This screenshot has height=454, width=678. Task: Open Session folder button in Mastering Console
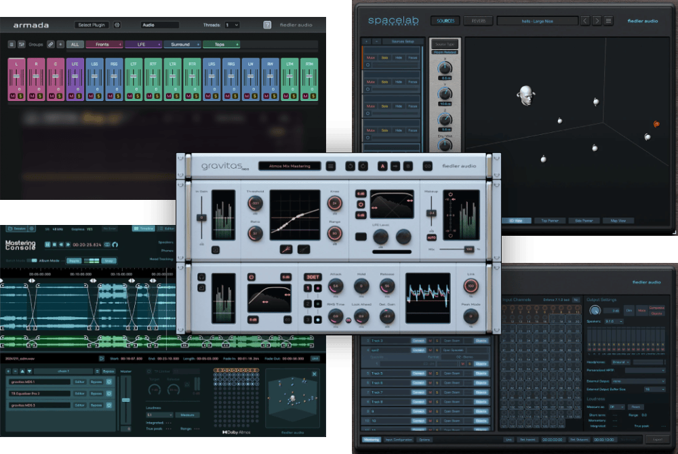click(x=18, y=228)
